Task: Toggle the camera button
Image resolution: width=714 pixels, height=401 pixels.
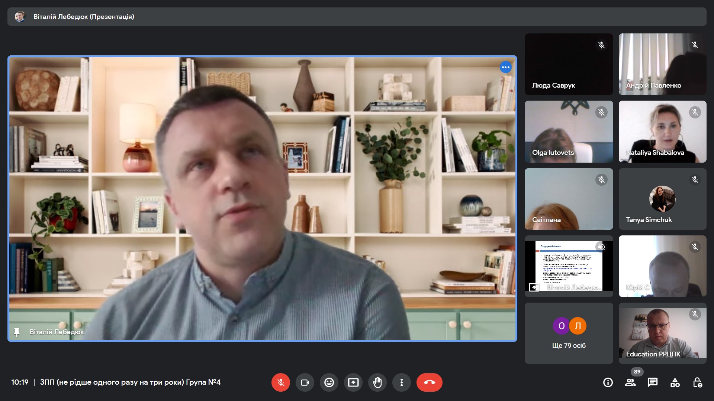Action: tap(305, 382)
